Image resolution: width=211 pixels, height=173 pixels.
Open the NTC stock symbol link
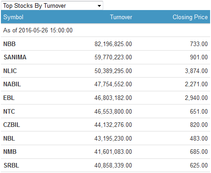coord(9,111)
